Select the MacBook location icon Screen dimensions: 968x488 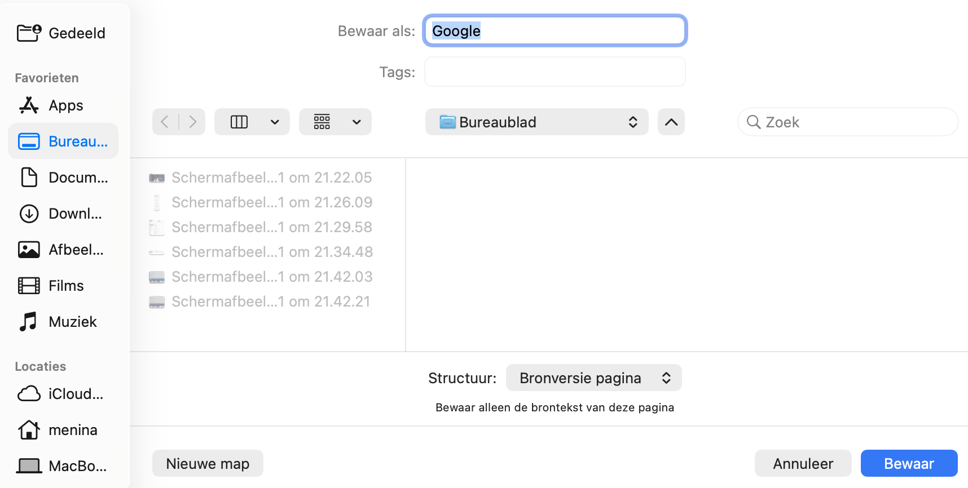click(28, 465)
